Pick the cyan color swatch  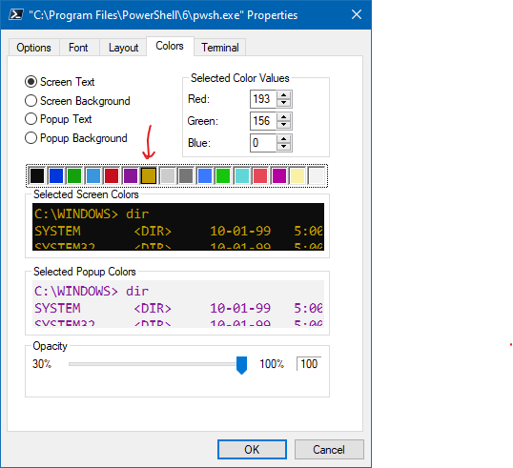tap(242, 176)
